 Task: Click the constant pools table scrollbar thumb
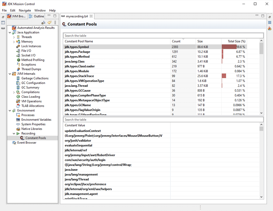(x=261, y=48)
